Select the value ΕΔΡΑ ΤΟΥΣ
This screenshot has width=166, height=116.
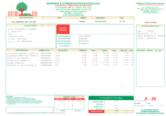(84, 41)
